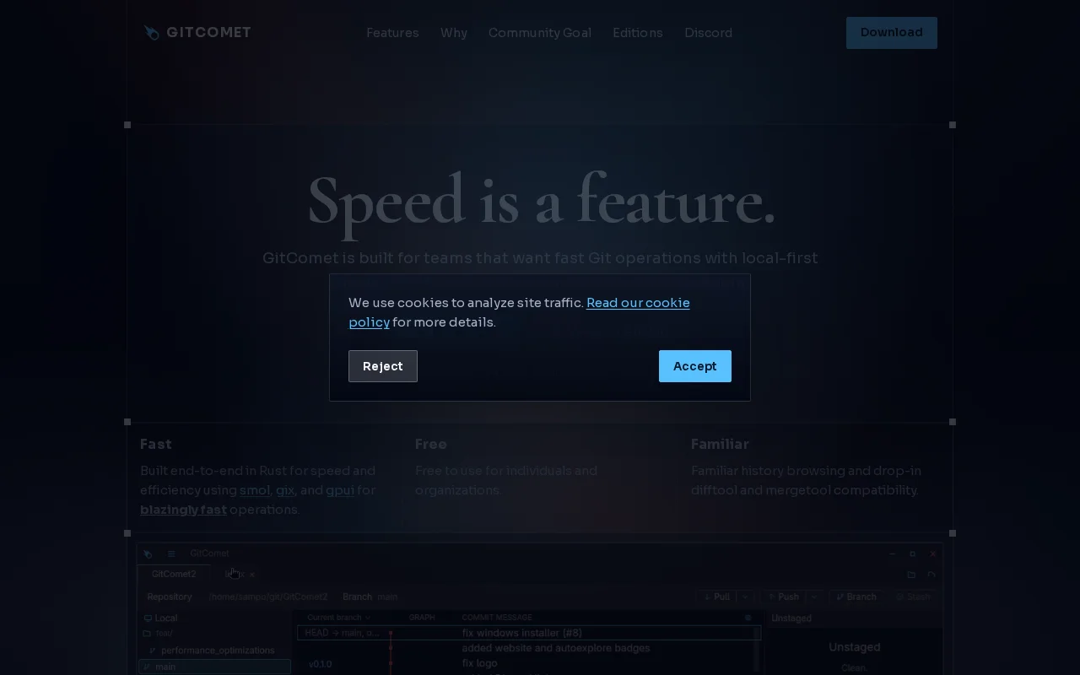
Task: Select the 'fix logo' commit
Action: tap(479, 663)
